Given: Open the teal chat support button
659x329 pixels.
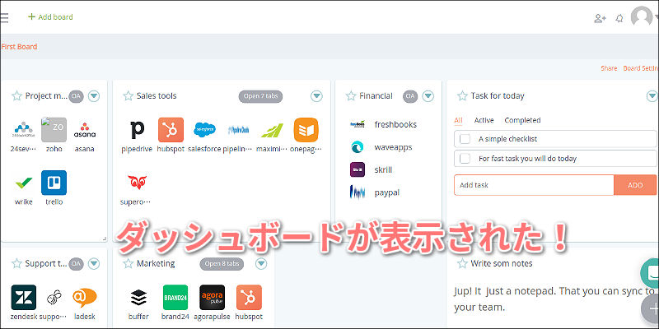Looking at the screenshot, I should (651, 273).
